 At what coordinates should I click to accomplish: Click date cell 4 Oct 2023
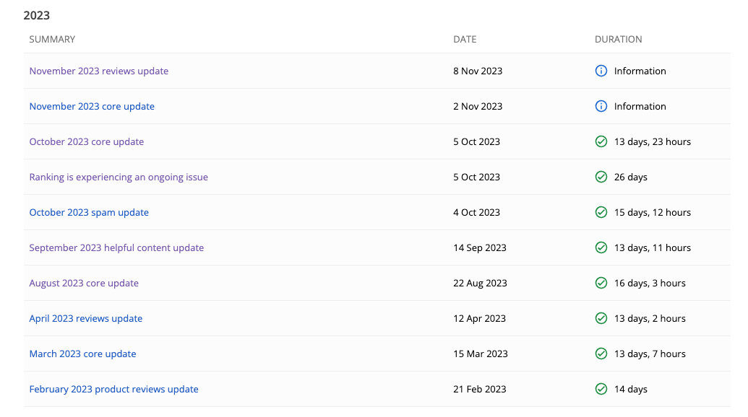point(476,212)
